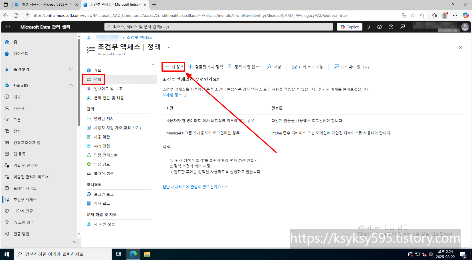This screenshot has width=472, height=260.
Task: Open File Explorer from taskbar
Action: [147, 254]
